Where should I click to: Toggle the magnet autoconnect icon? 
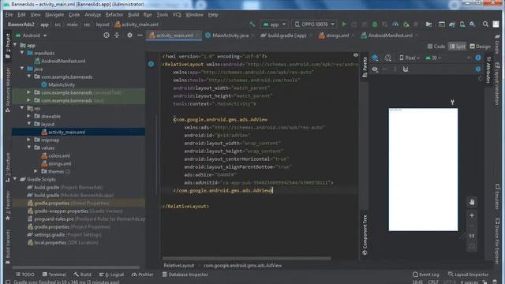pos(406,69)
